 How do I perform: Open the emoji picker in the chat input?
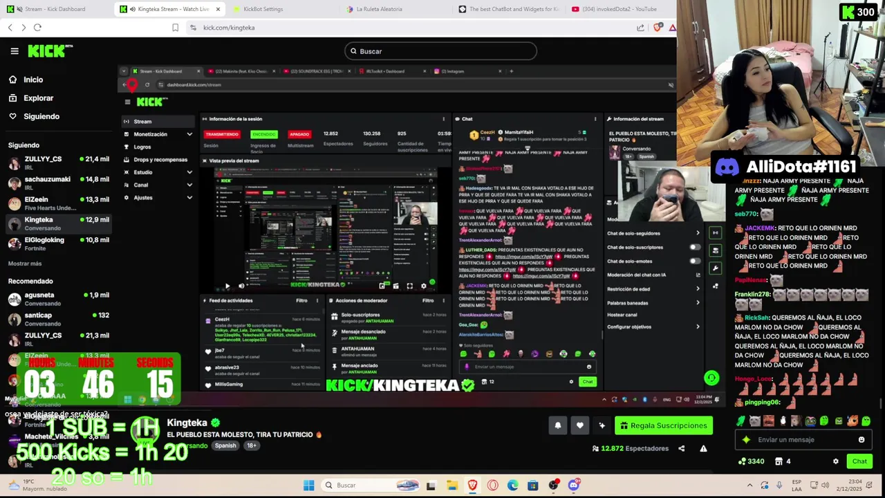861,440
